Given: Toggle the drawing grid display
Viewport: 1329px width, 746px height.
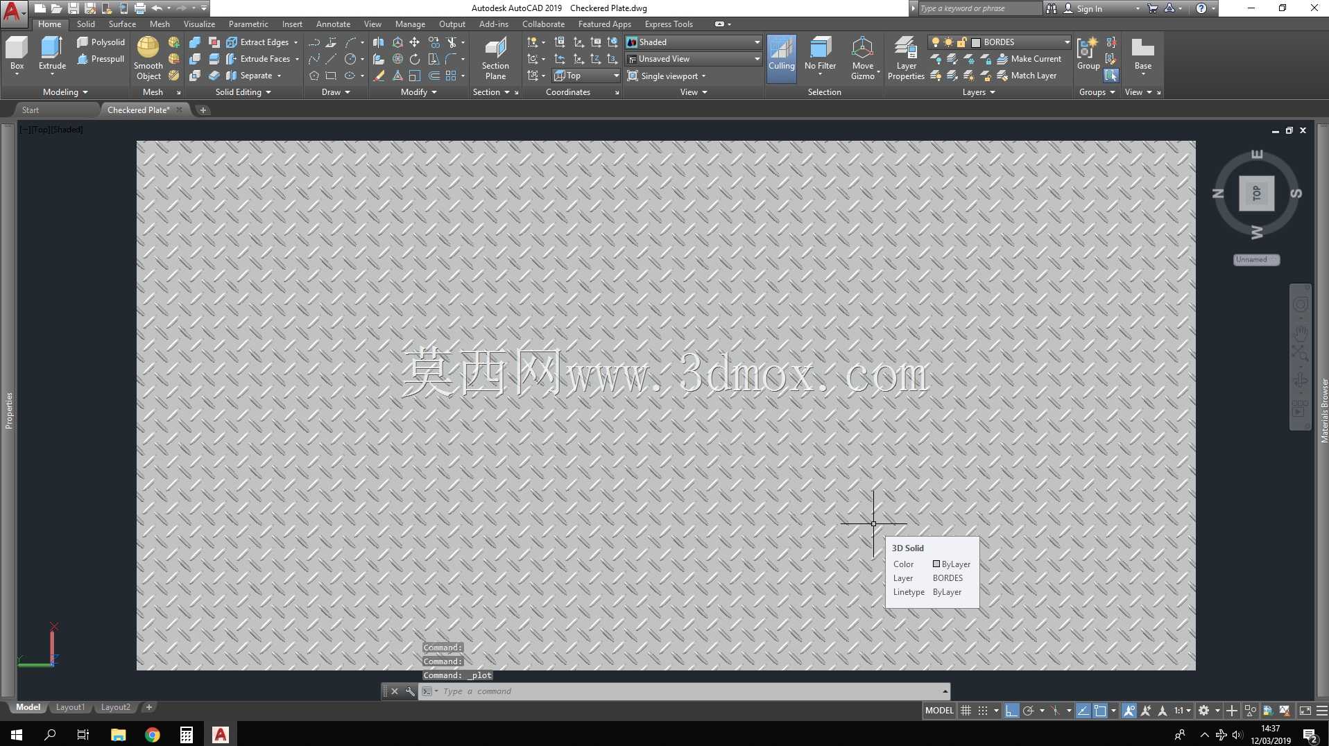Looking at the screenshot, I should pyautogui.click(x=966, y=710).
